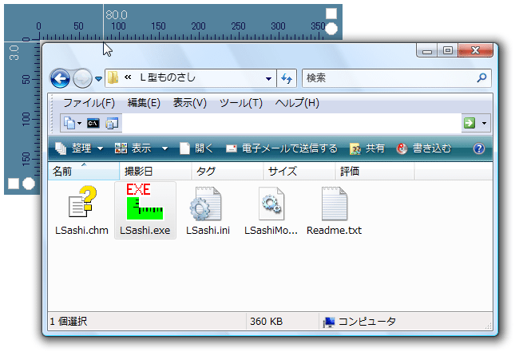Click the folder icon in the address bar

point(113,77)
